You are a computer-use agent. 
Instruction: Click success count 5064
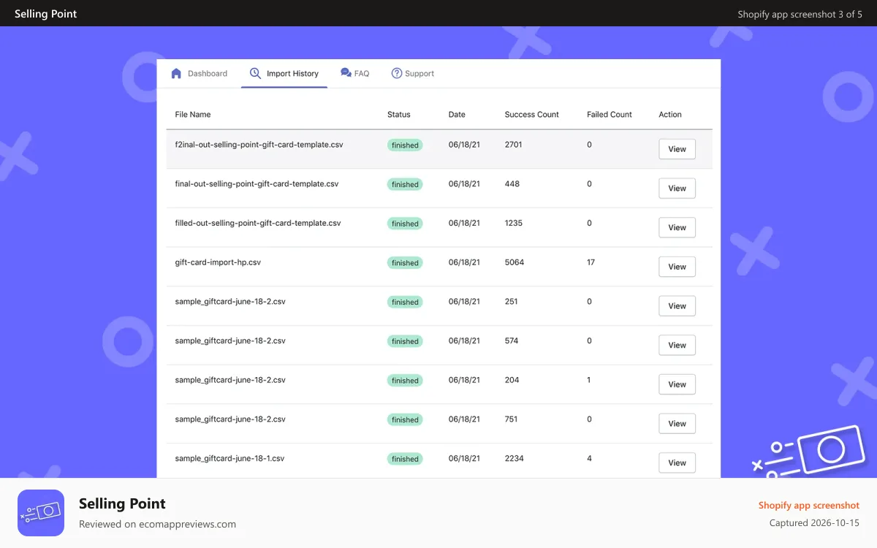[x=515, y=262]
